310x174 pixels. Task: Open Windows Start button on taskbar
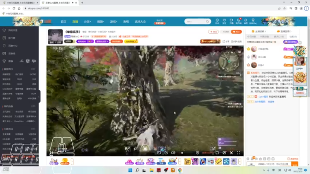tap(130, 170)
